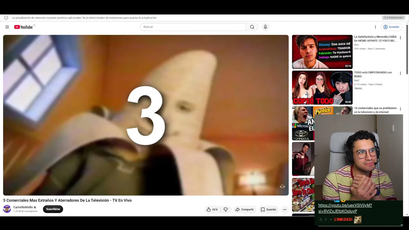Go to YouTube home via the logo
Image resolution: width=409 pixels, height=230 pixels.
tap(23, 27)
